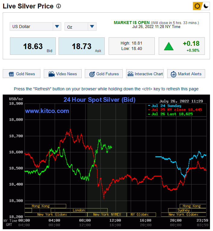The height and width of the screenshot is (231, 213).
Task: Click the Sydney session label
Action: coord(183,210)
